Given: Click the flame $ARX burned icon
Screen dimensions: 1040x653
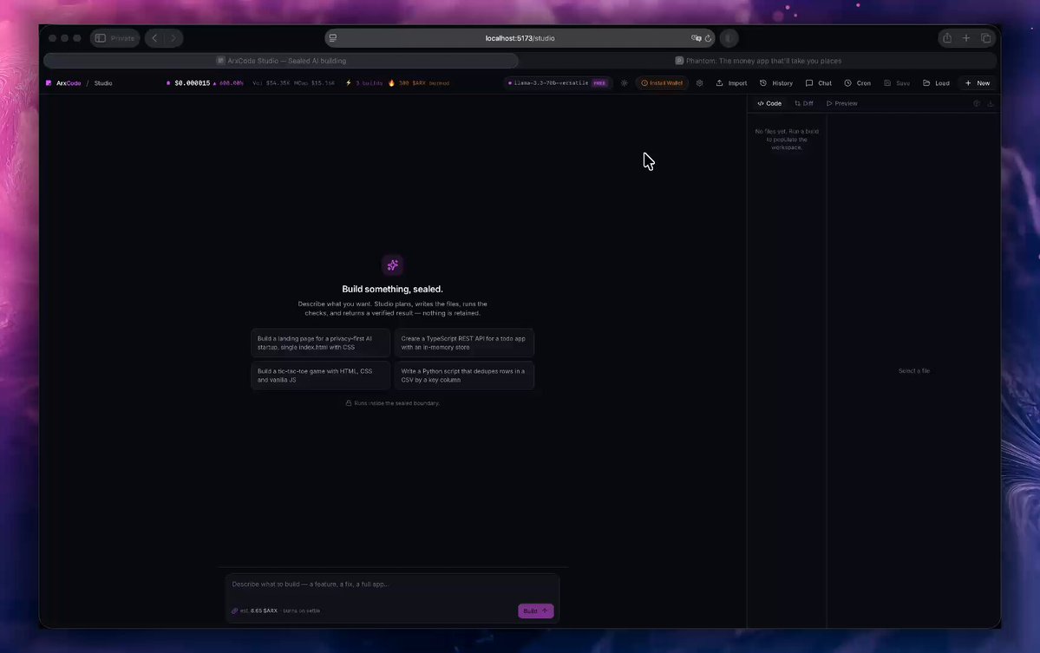Looking at the screenshot, I should click(391, 83).
